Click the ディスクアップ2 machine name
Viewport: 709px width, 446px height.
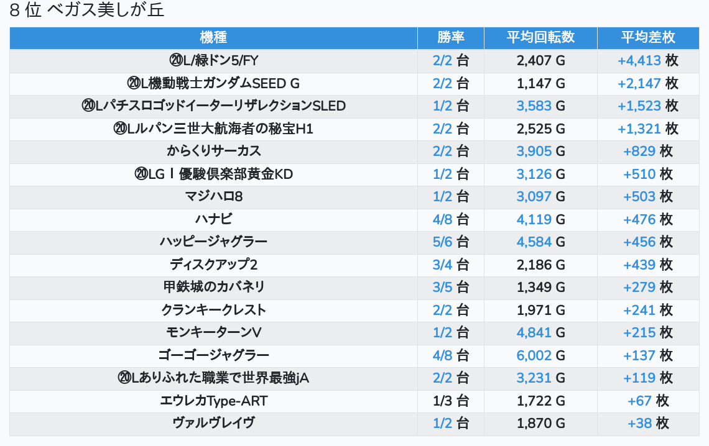coord(213,265)
